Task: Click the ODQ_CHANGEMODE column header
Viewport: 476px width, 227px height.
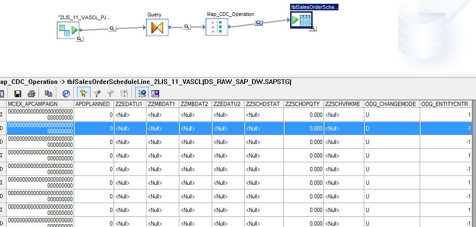Action: 392,104
